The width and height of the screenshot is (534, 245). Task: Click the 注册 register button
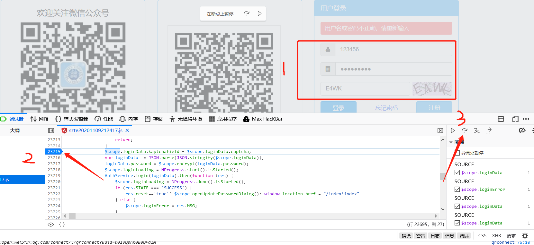(434, 107)
